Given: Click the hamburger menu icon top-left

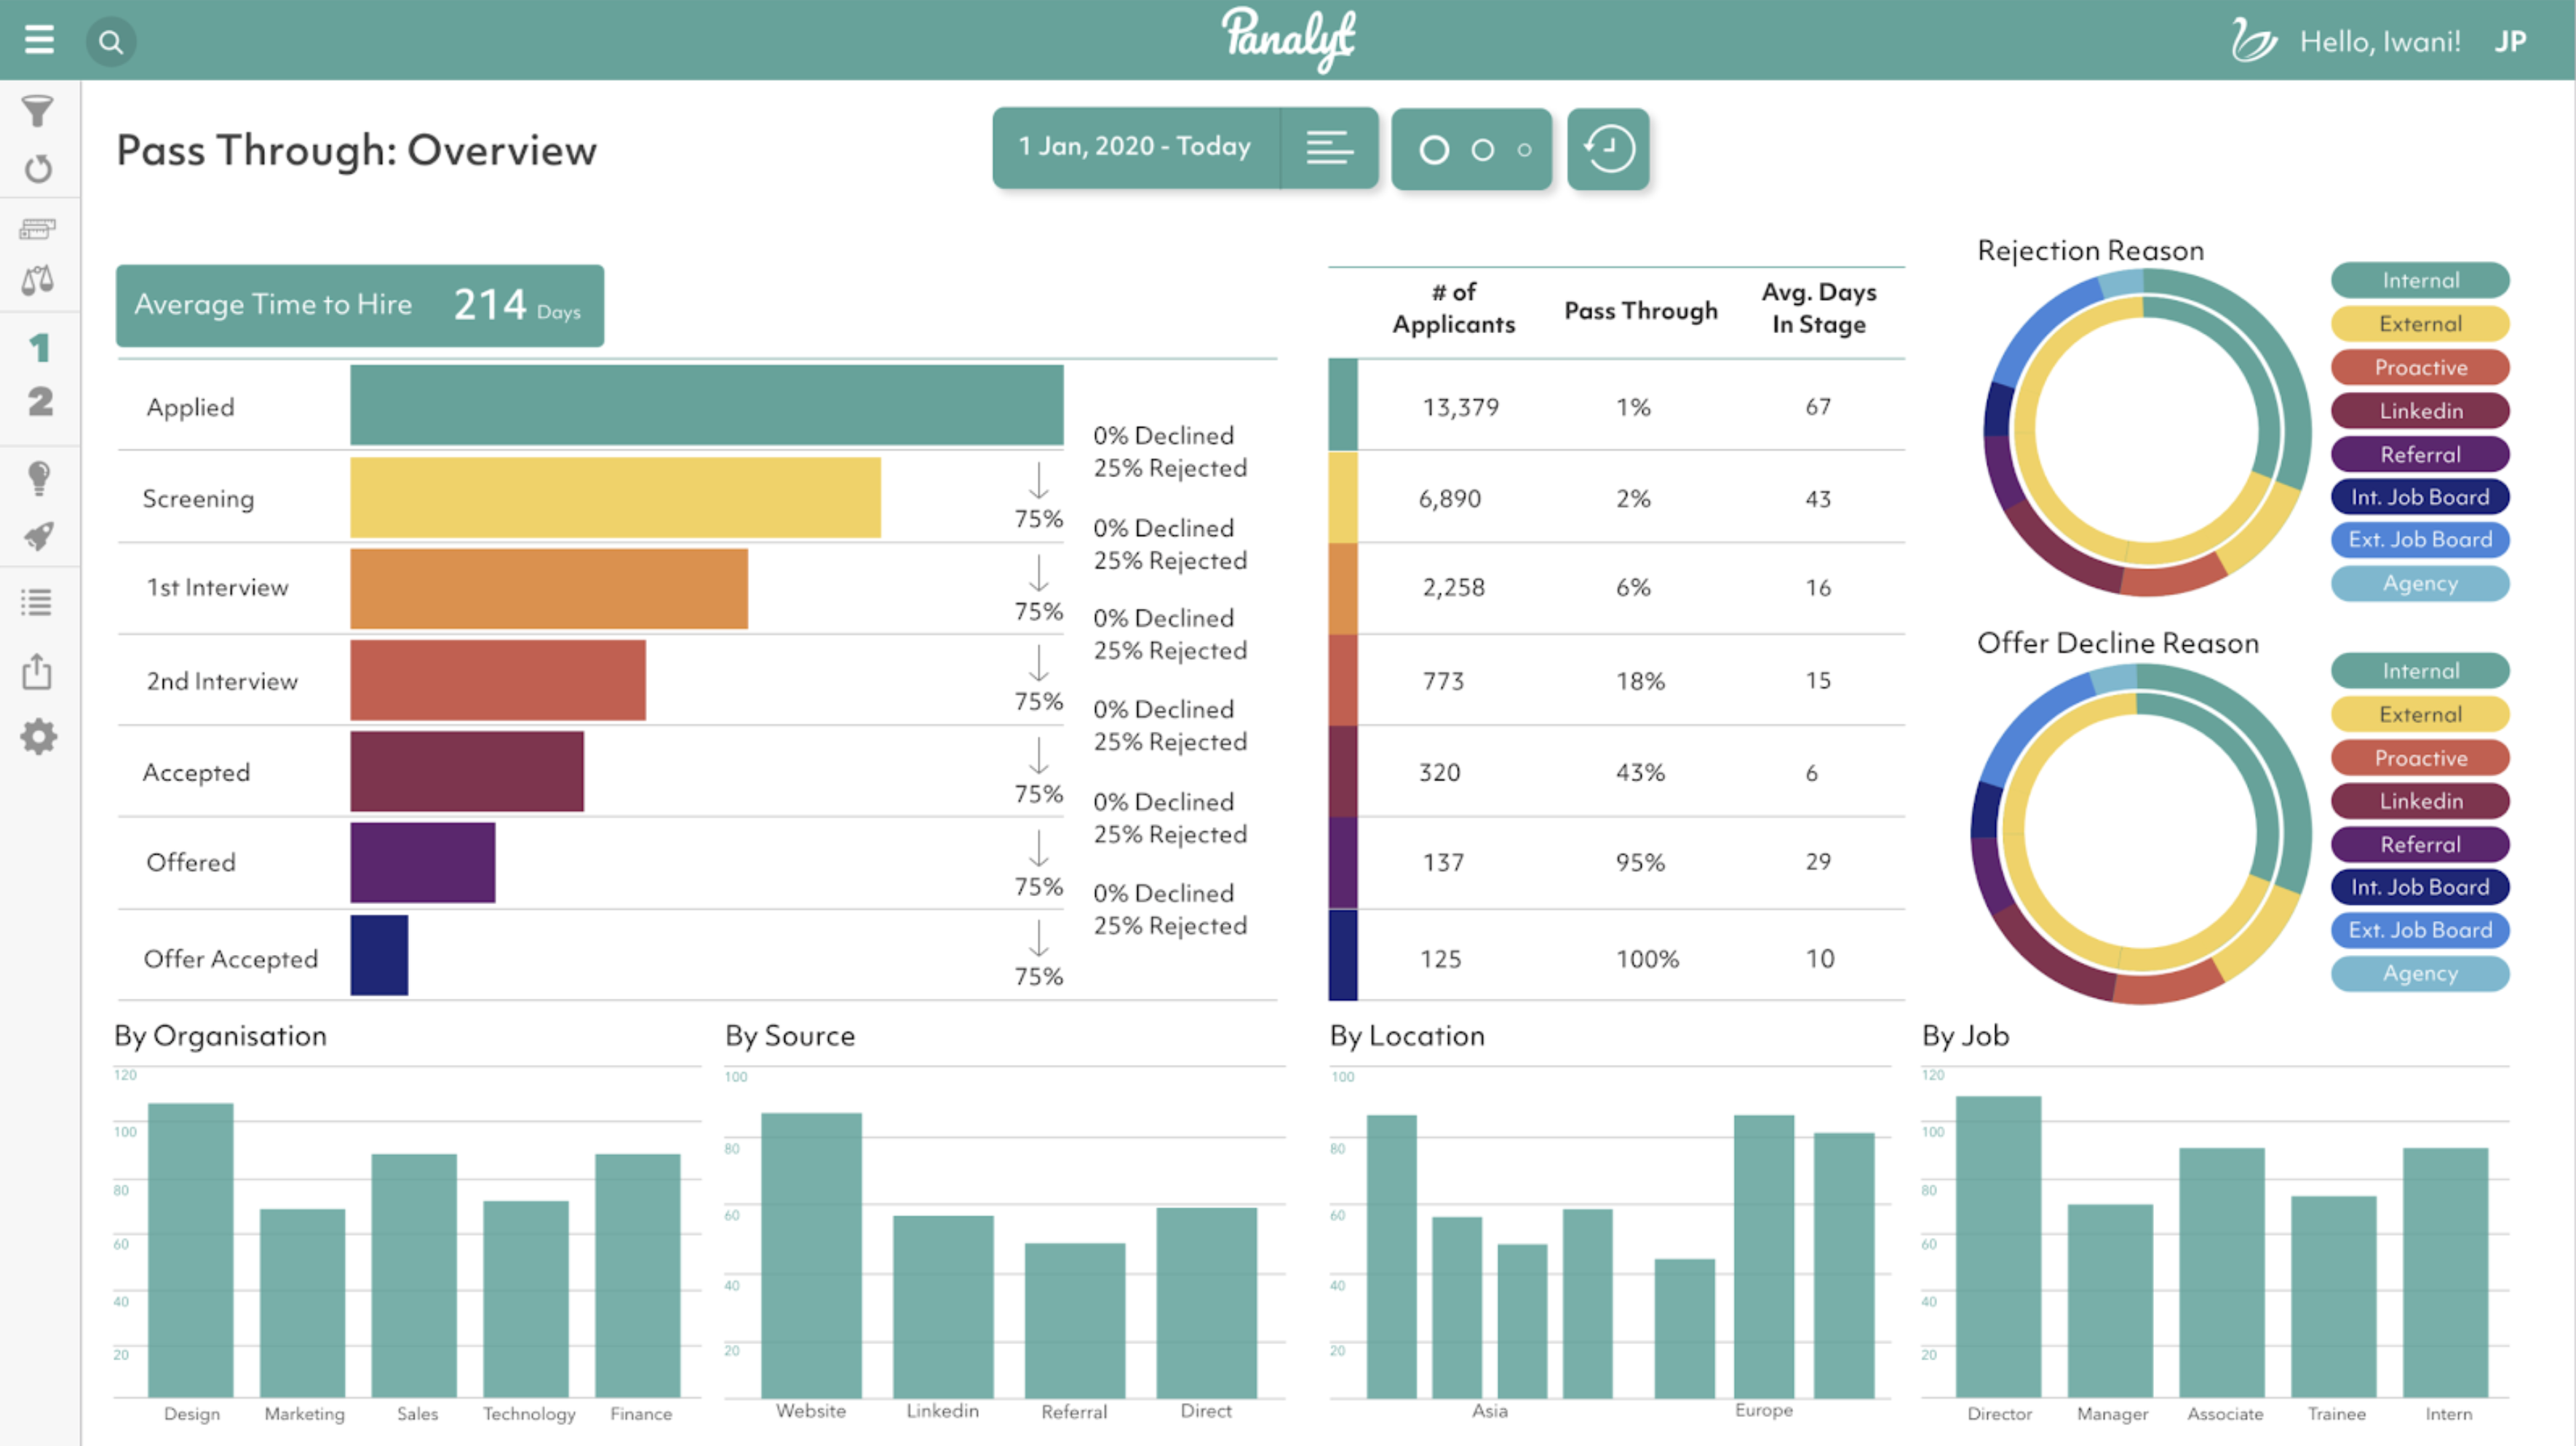Looking at the screenshot, I should 39,37.
